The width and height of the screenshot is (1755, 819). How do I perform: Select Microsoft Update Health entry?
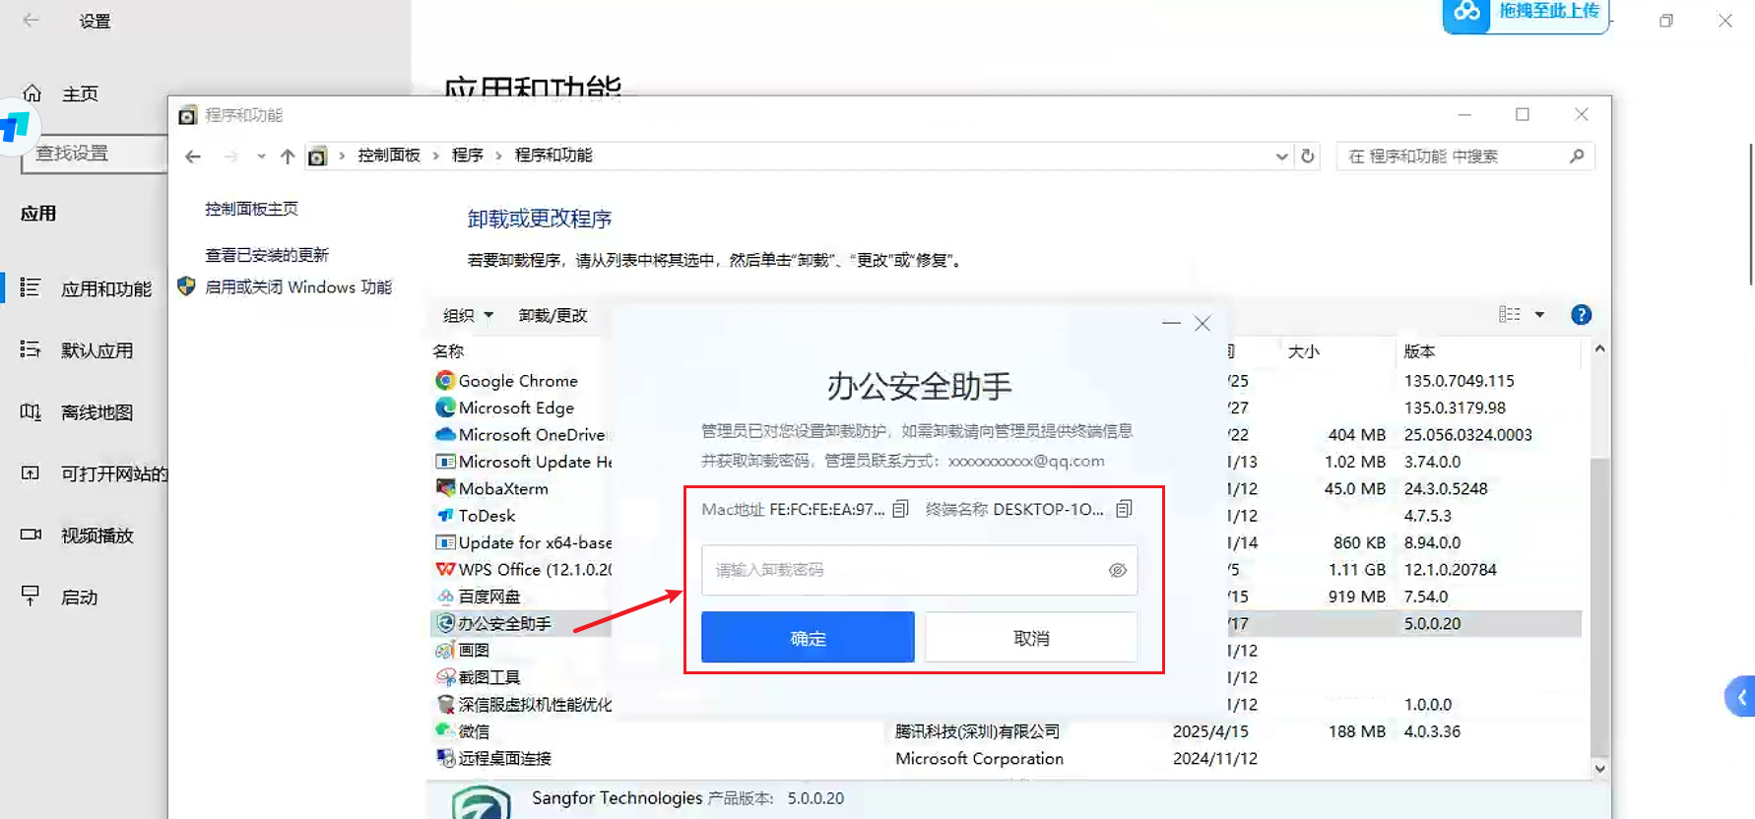click(x=523, y=462)
